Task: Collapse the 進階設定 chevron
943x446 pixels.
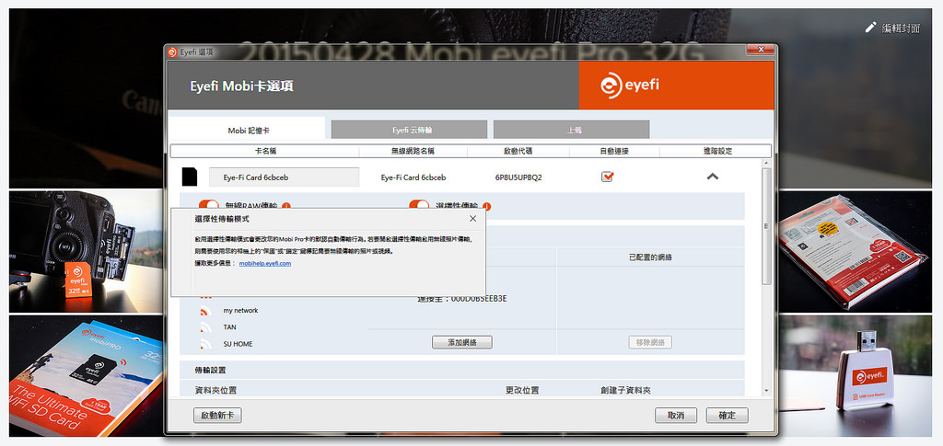Action: point(713,177)
